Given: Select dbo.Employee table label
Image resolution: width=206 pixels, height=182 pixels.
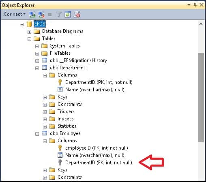Looking at the screenshot, I should tap(65, 133).
